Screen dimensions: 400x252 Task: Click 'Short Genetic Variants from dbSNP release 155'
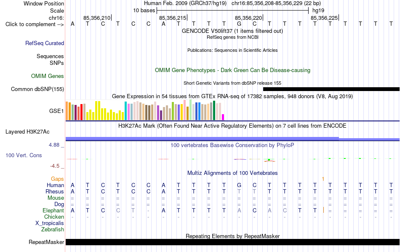click(x=232, y=83)
